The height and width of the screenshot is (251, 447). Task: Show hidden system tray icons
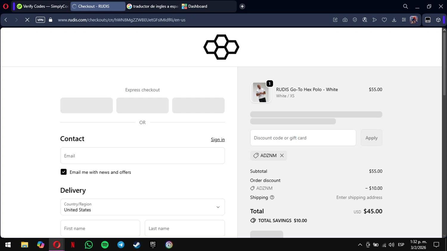click(x=360, y=245)
